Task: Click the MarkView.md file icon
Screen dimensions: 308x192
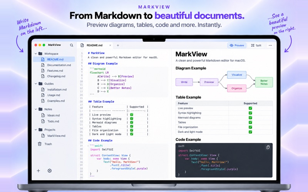Action: [43, 136]
